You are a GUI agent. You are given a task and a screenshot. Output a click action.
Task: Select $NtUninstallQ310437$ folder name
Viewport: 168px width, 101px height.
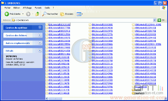tap(59, 70)
